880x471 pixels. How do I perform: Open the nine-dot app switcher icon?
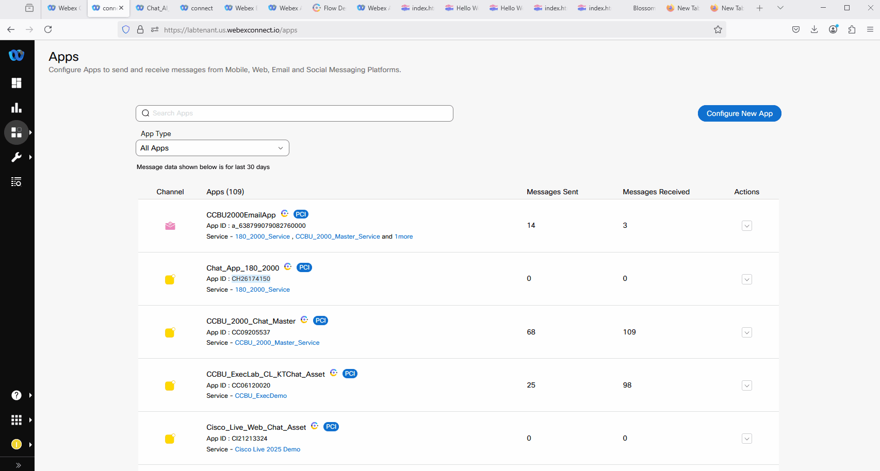pyautogui.click(x=17, y=420)
